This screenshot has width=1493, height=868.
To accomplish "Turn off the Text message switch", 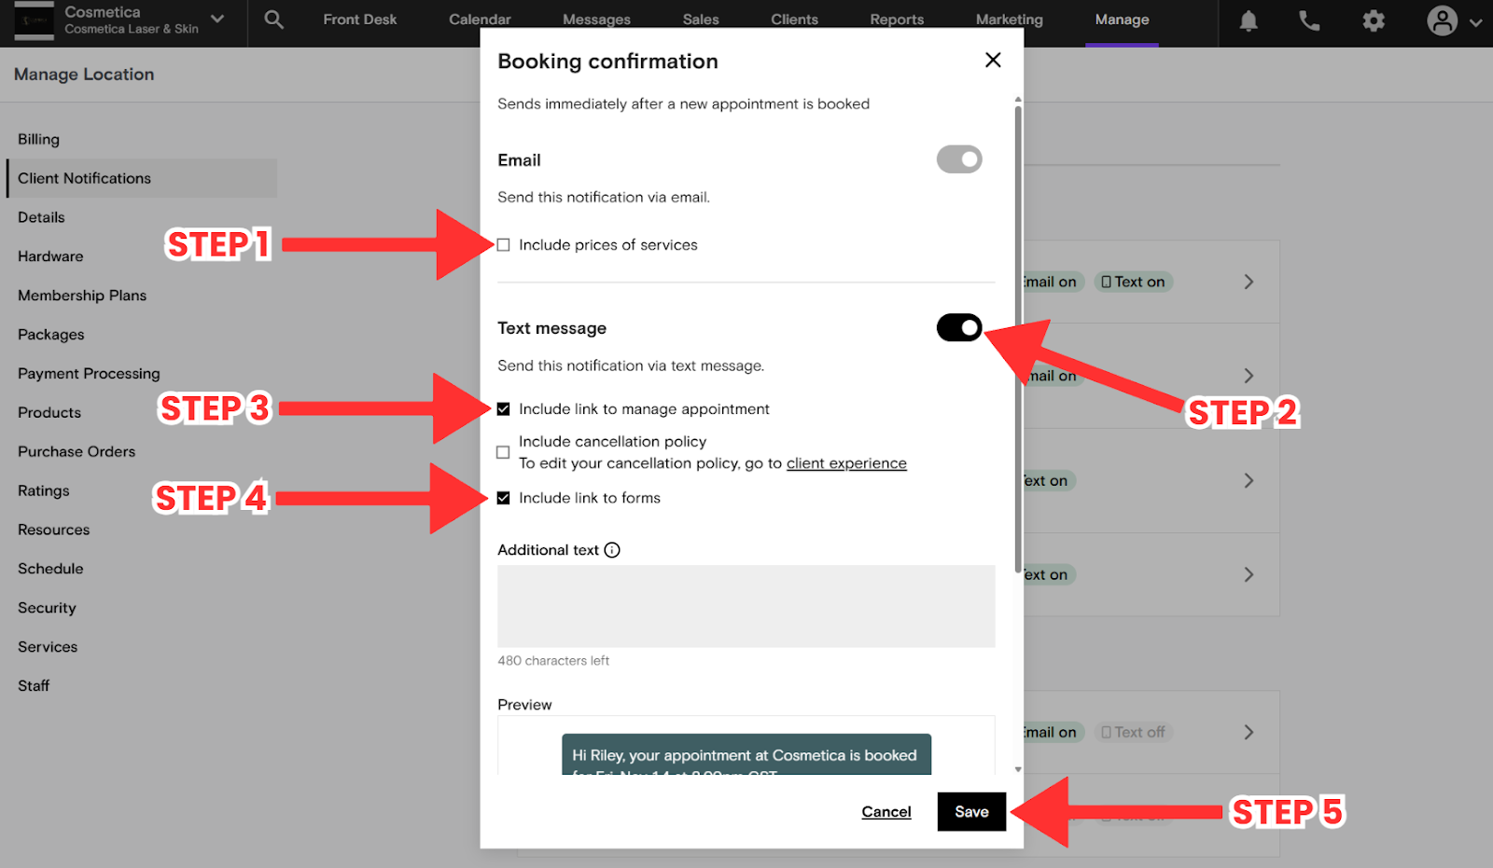I will click(959, 328).
